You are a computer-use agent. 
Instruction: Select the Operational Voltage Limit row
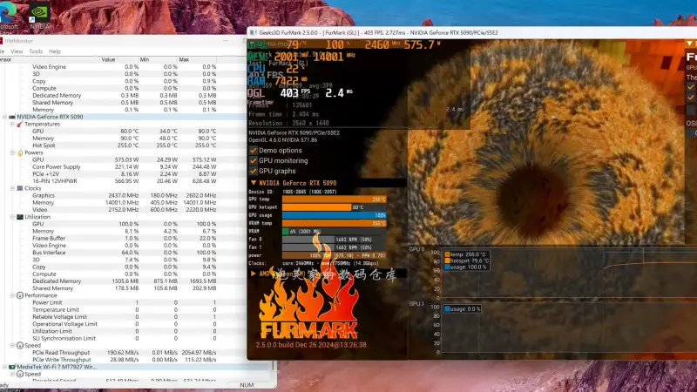point(125,324)
